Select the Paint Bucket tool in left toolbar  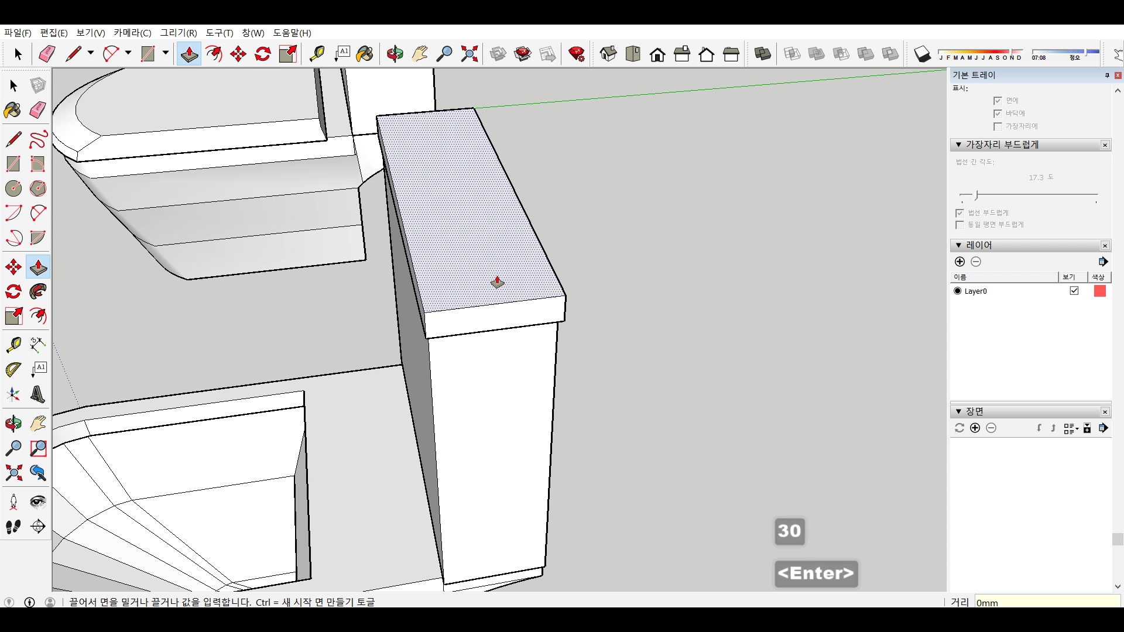[x=13, y=110]
